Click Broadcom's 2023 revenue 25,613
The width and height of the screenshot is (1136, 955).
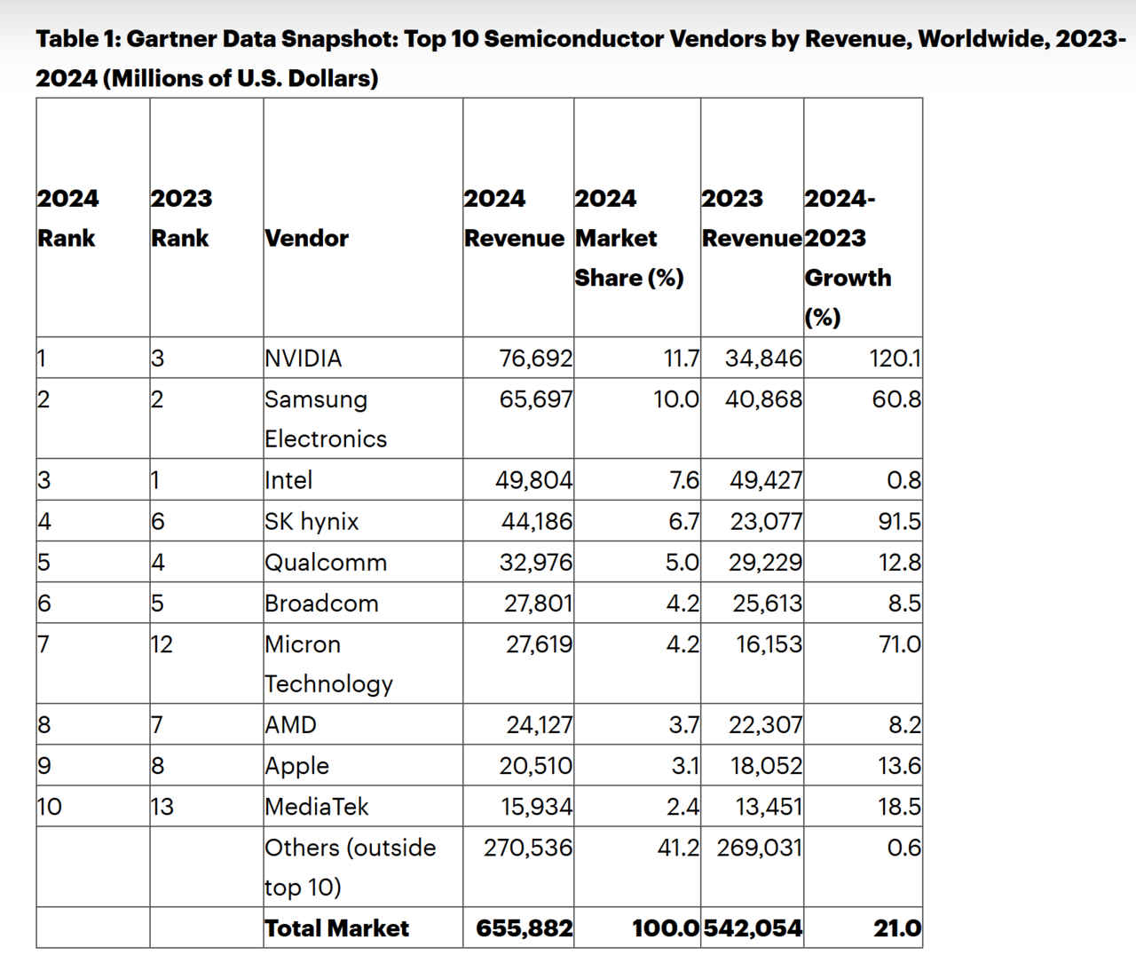[x=768, y=603]
